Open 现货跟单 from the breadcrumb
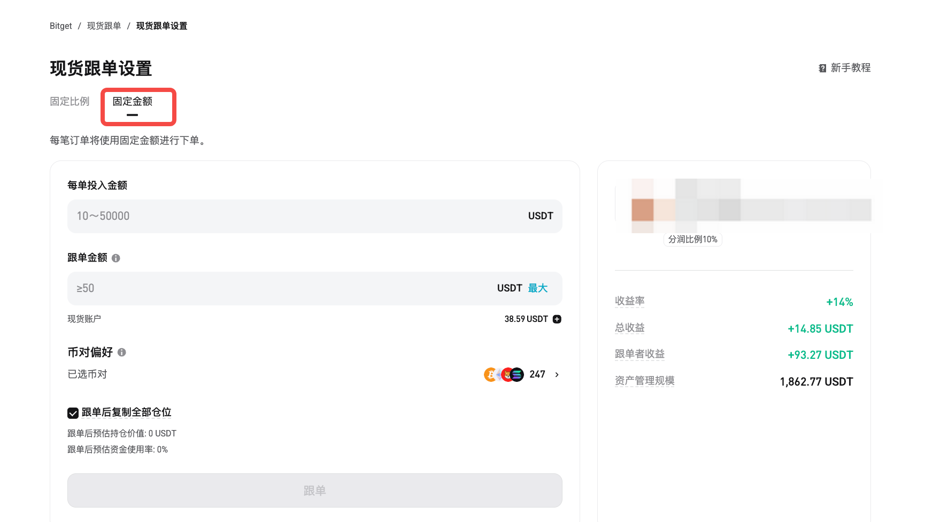This screenshot has height=522, width=925. (104, 25)
